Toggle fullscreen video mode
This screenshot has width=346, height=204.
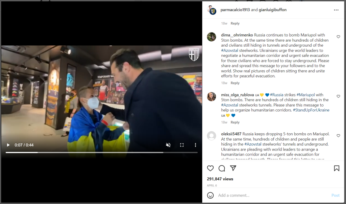[x=182, y=145]
